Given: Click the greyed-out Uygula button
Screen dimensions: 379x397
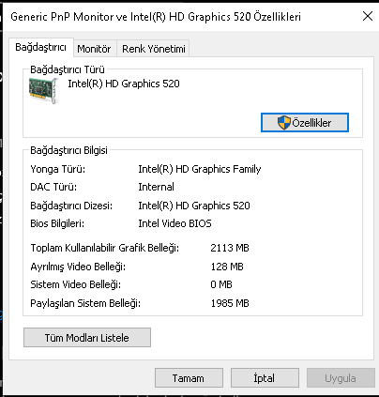Looking at the screenshot, I should tap(341, 378).
